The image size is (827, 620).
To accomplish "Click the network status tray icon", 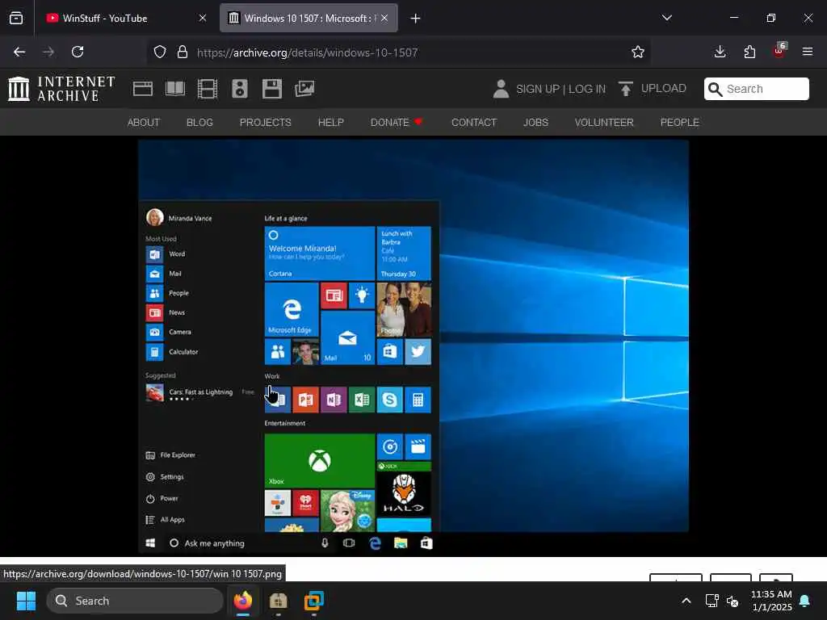I will click(712, 601).
